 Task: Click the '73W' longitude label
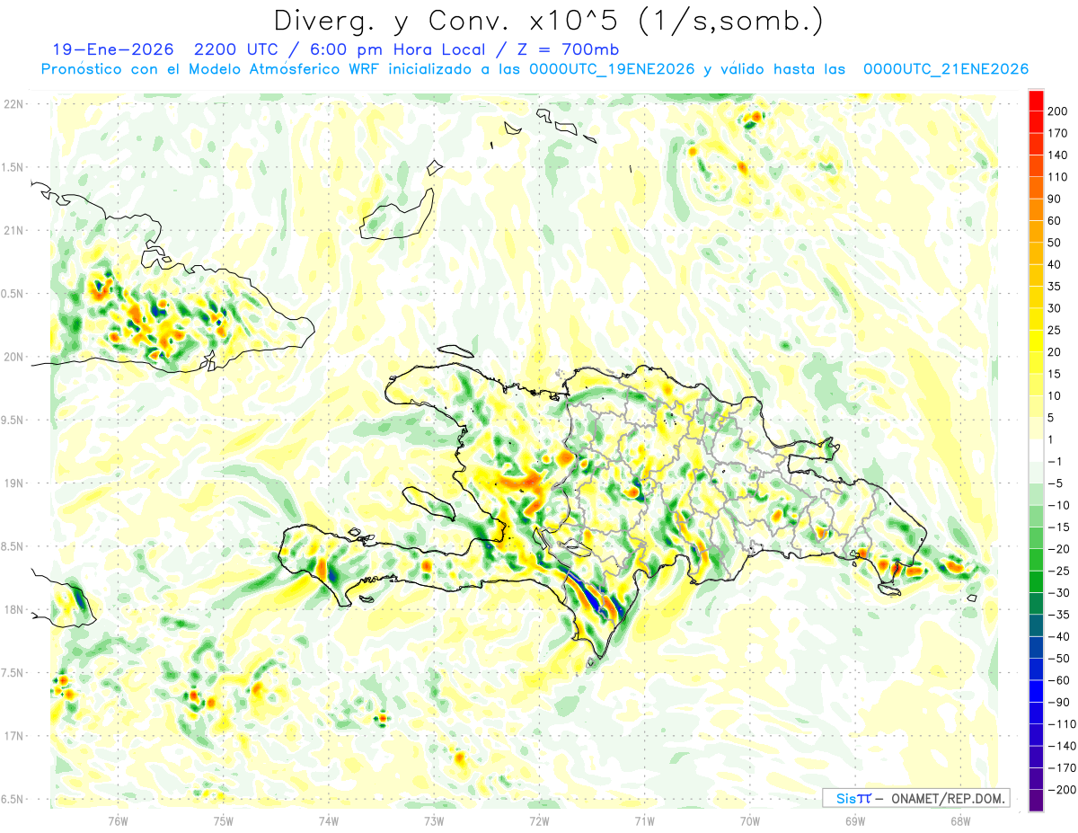pos(433,820)
